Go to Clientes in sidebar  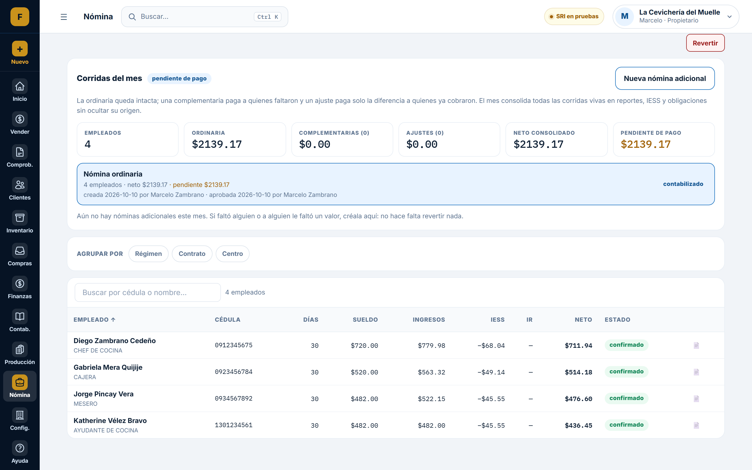pos(20,189)
